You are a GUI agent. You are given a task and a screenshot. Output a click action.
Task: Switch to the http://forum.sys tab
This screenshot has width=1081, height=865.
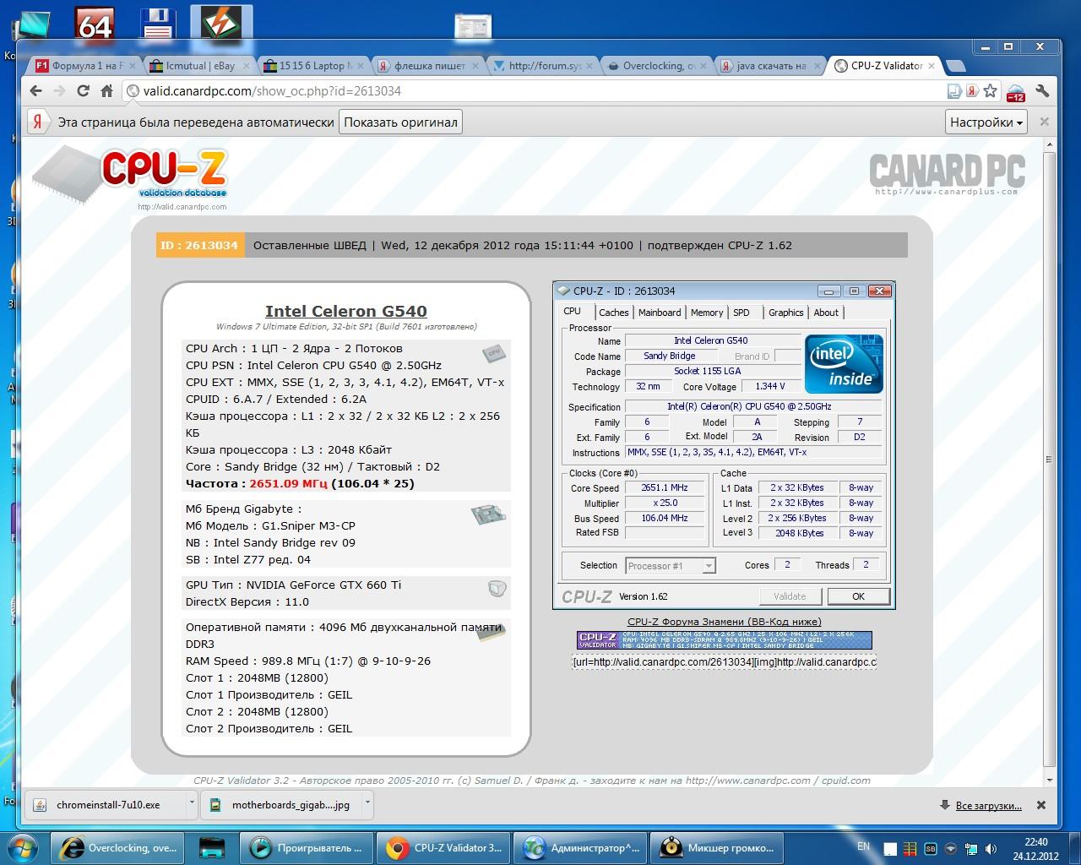pos(540,66)
